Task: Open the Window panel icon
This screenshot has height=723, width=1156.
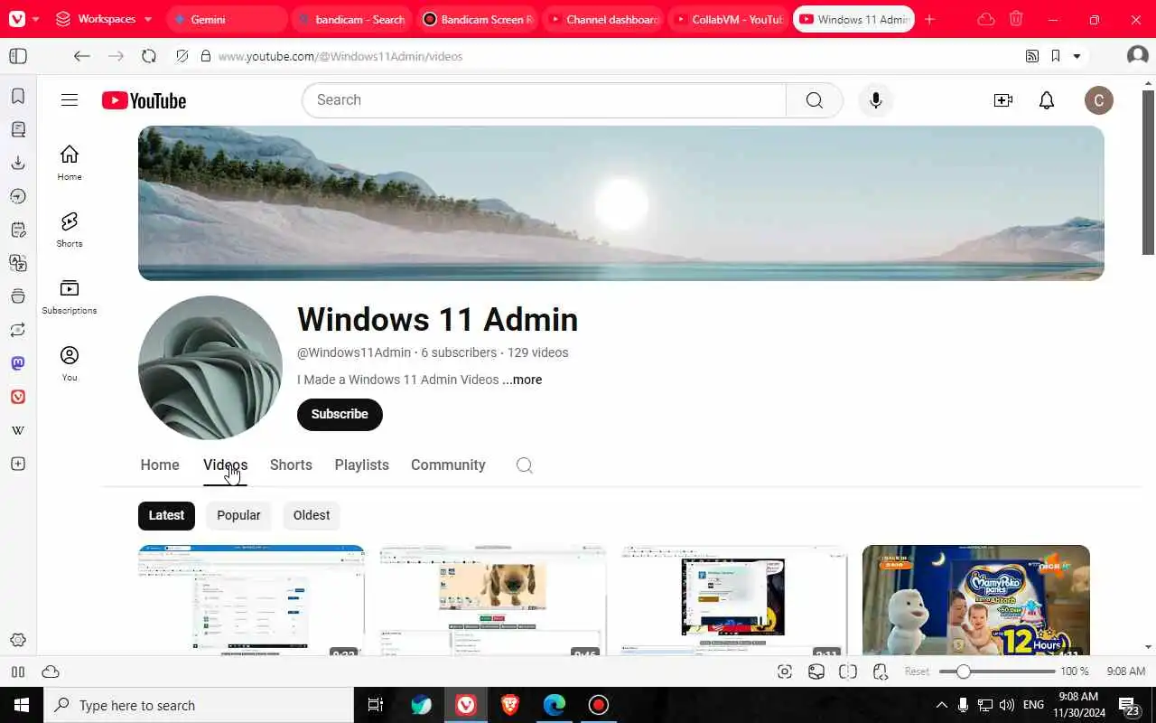Action: (x=18, y=296)
